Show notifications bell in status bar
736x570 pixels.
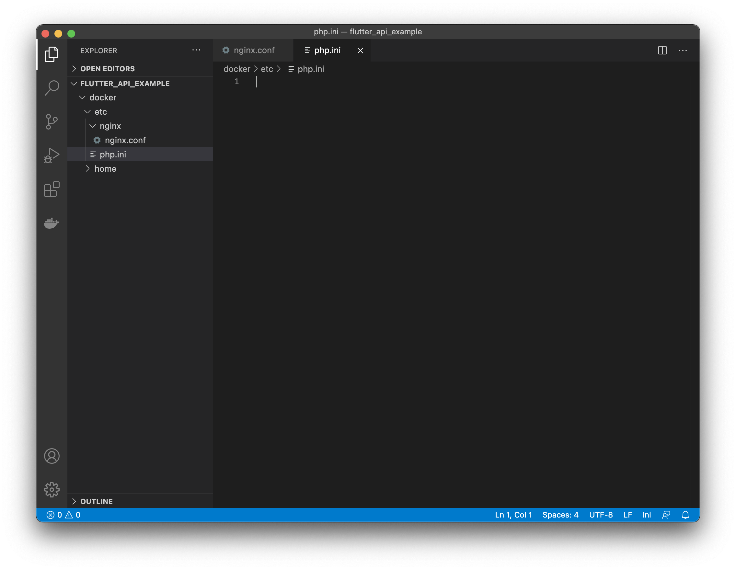(685, 515)
